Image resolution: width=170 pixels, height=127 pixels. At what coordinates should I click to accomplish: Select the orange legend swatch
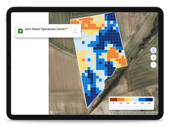click(121, 100)
